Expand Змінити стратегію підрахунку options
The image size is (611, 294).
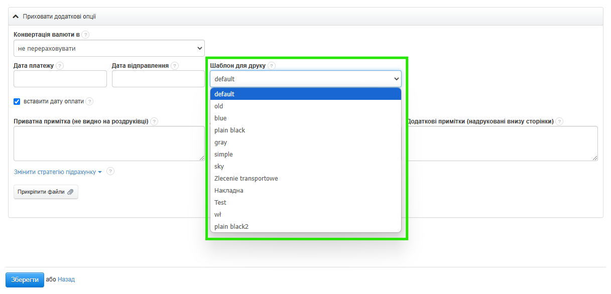pyautogui.click(x=58, y=172)
